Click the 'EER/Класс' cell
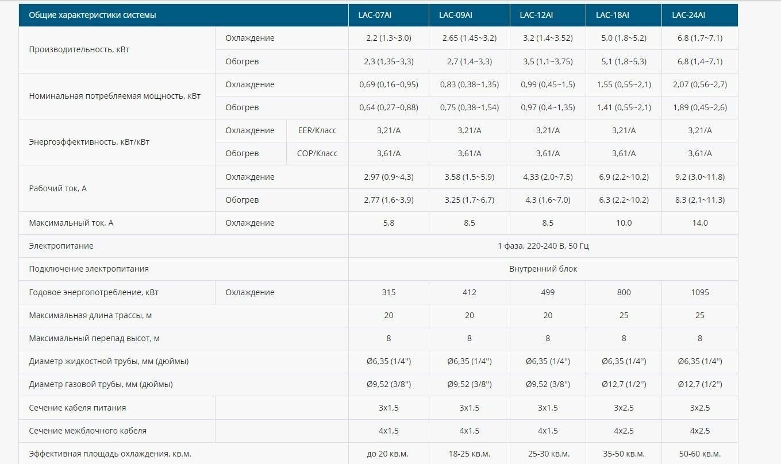 [x=317, y=130]
